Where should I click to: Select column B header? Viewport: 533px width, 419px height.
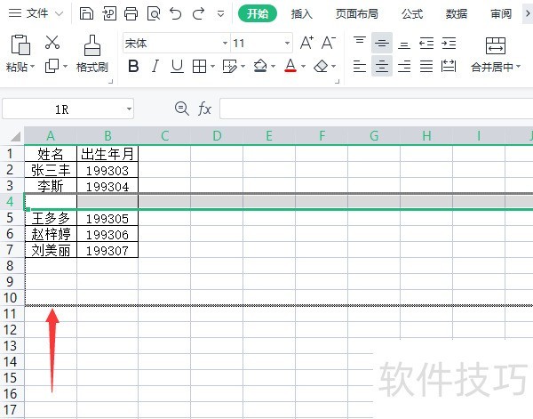(107, 136)
